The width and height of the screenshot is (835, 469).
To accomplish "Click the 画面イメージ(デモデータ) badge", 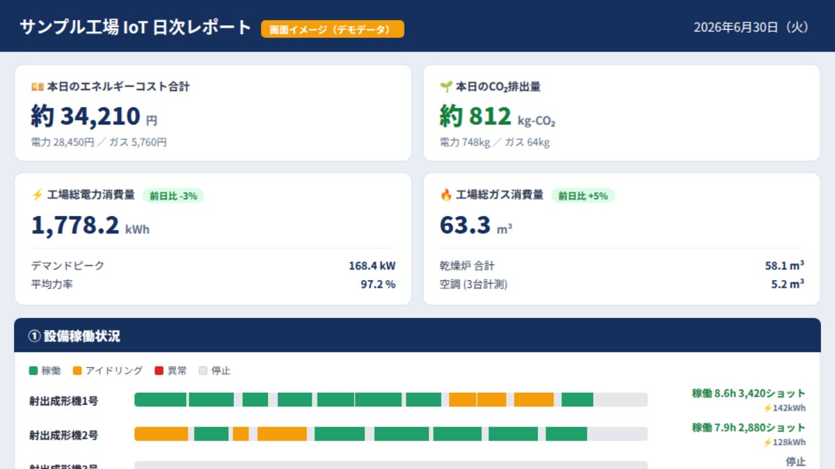I will click(333, 29).
